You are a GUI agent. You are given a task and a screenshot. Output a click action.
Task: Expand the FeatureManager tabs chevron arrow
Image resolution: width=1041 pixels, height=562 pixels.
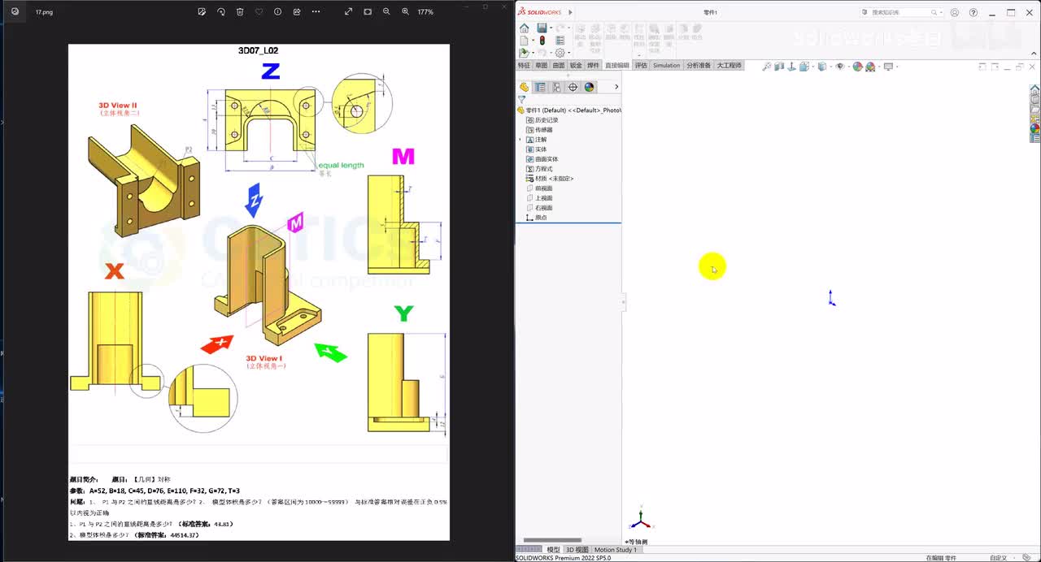[x=616, y=87]
